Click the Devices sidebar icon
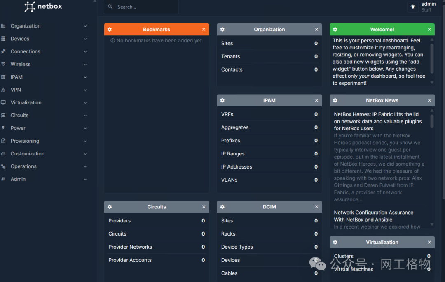 pyautogui.click(x=3, y=39)
